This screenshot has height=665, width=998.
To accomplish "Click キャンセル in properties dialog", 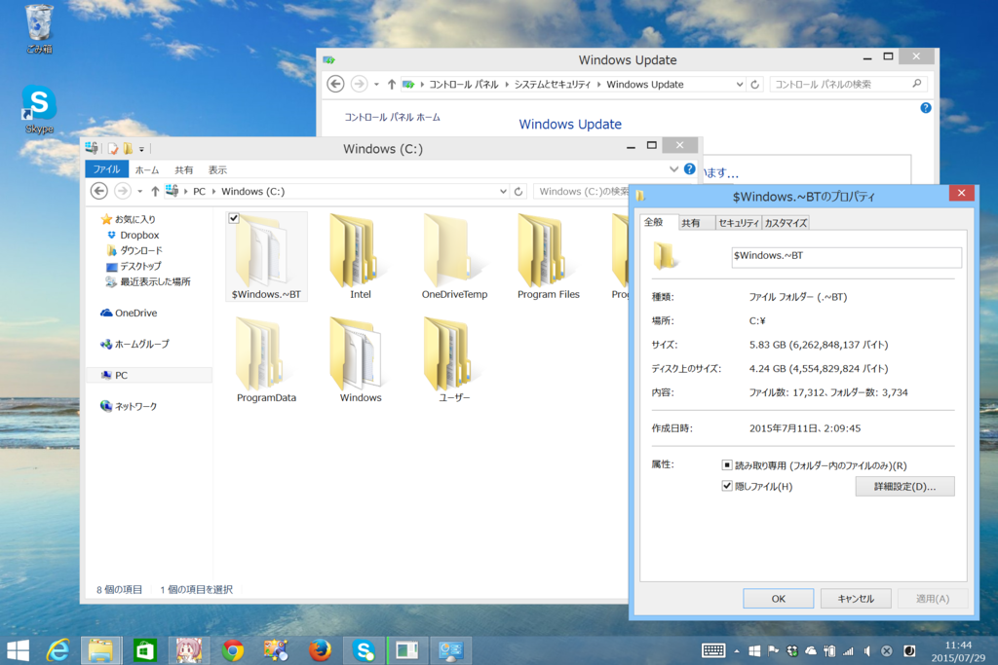I will pyautogui.click(x=856, y=598).
